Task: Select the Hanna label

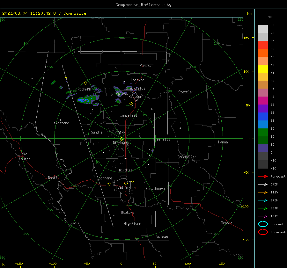Action: (x=223, y=142)
